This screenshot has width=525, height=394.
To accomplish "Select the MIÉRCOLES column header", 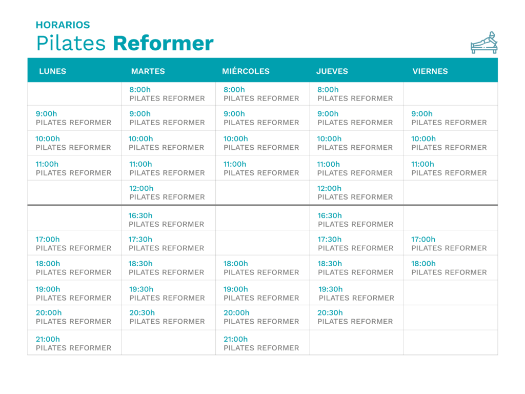I will [246, 71].
